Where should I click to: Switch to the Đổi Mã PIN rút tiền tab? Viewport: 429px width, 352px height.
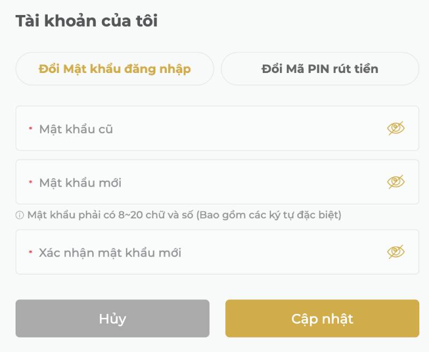(320, 69)
